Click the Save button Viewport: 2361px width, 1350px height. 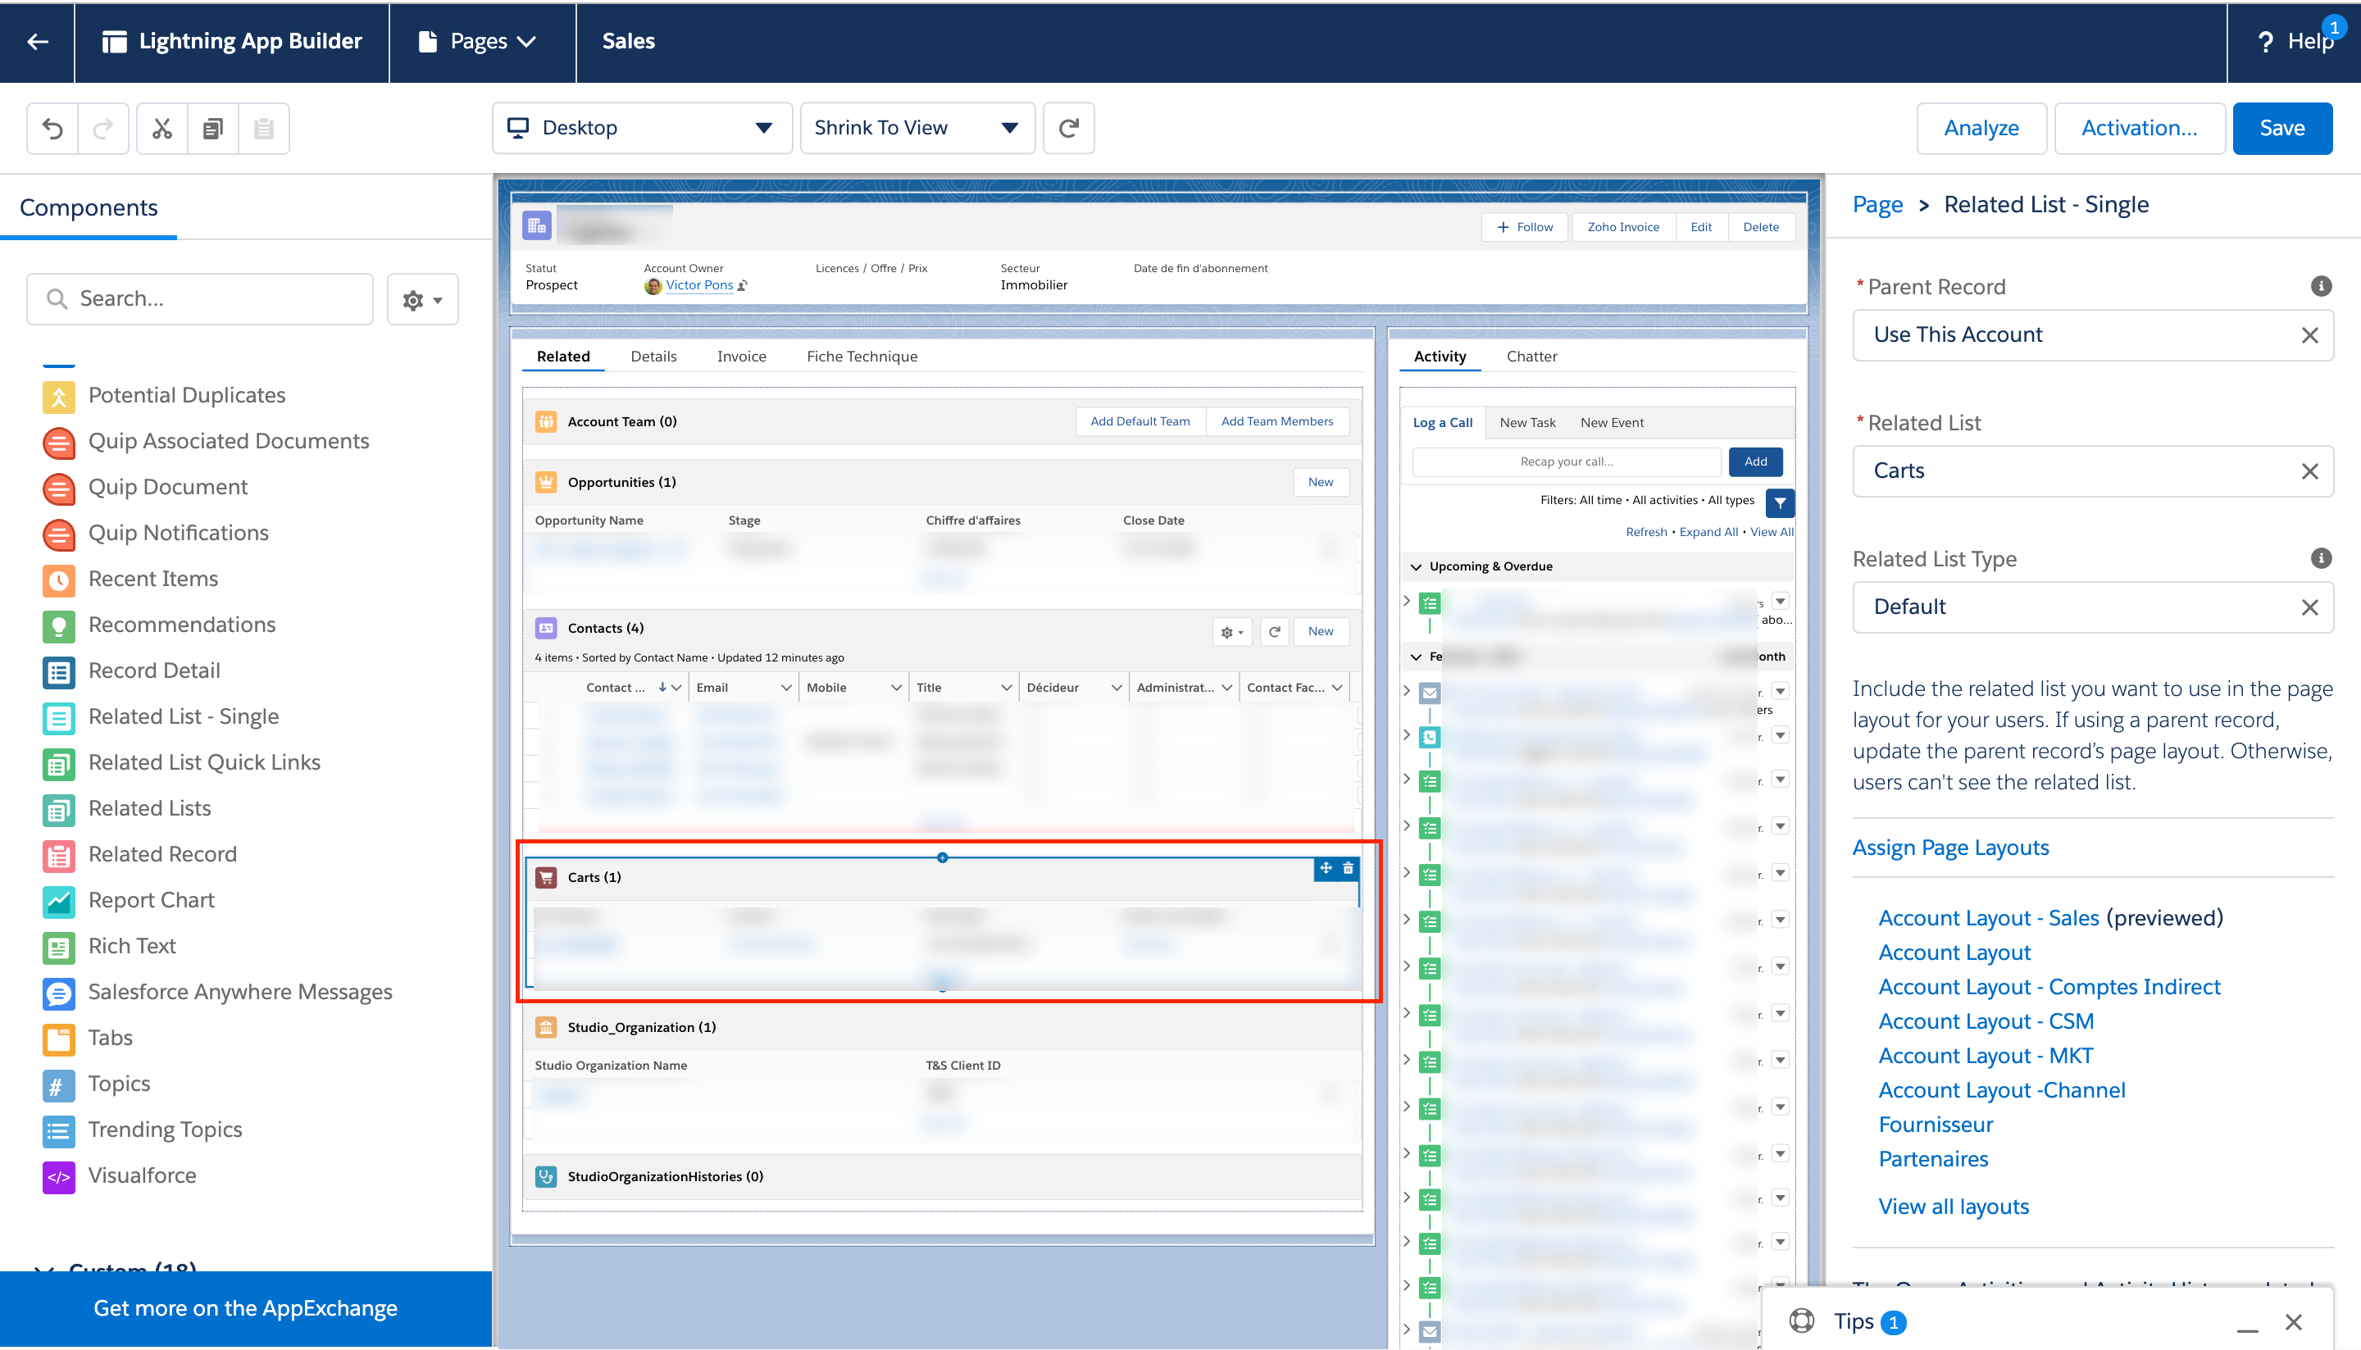click(x=2282, y=128)
